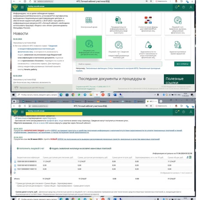200x200 pixels.
Task: Click the ВСЕ СЕРВИСЫ button
Action: coord(182,64)
